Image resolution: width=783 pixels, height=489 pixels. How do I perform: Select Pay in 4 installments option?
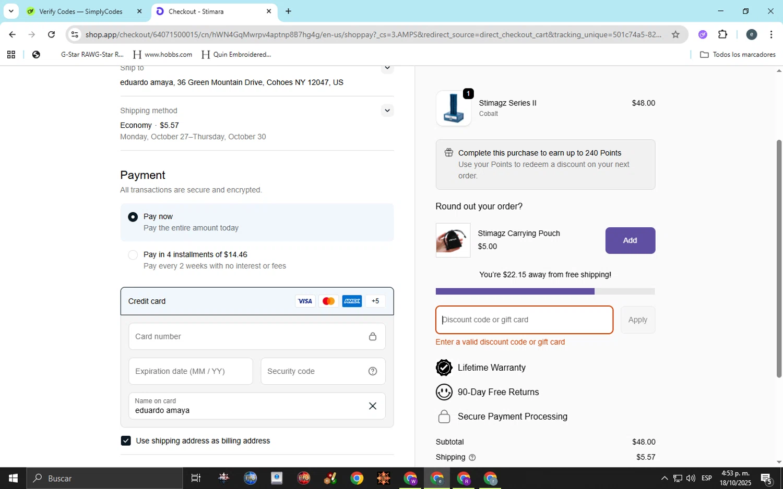point(133,255)
